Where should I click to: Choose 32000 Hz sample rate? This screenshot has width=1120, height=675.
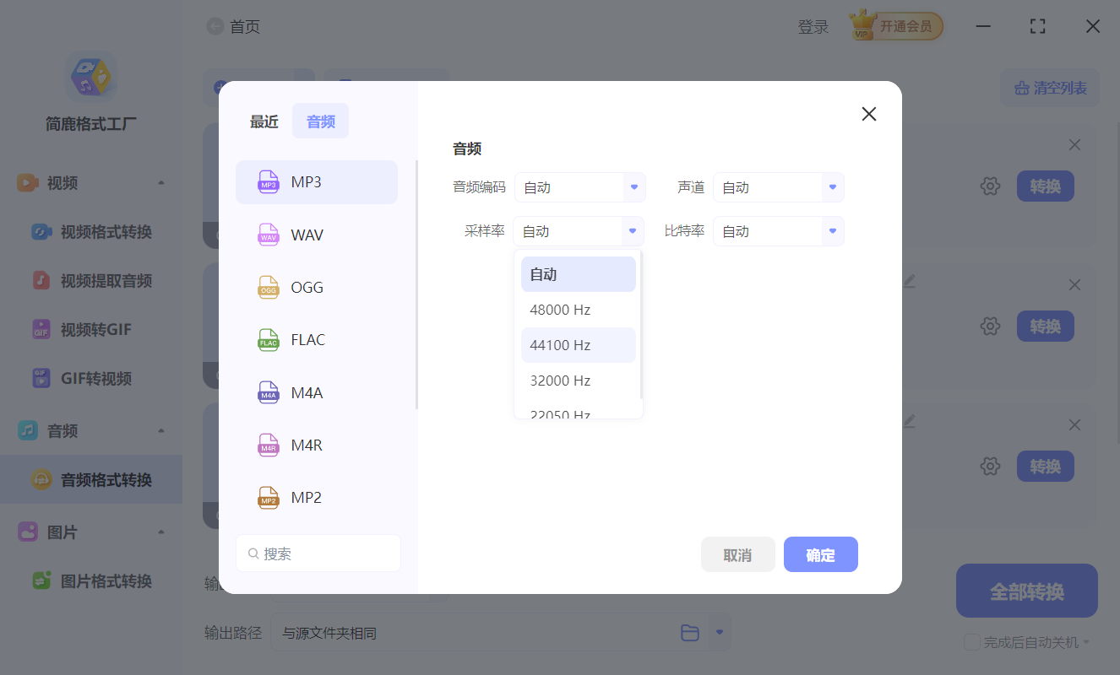pos(579,381)
